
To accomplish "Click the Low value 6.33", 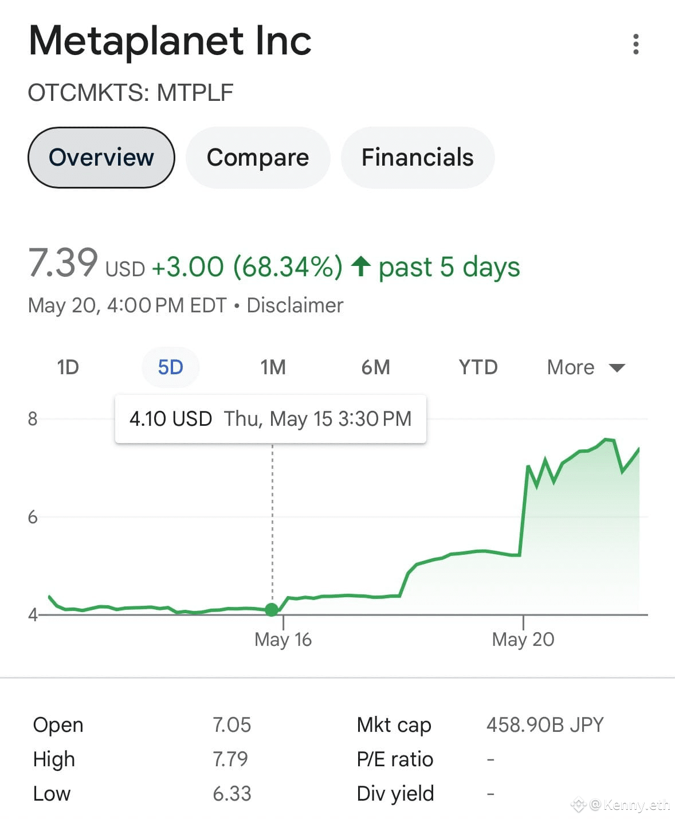I will [x=231, y=794].
